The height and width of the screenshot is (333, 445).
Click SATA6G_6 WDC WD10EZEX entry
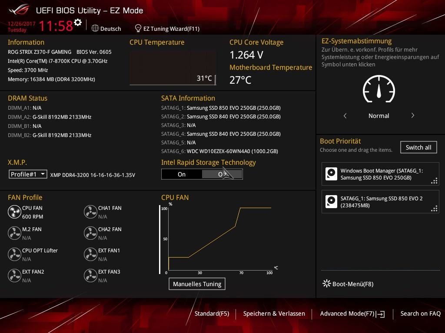pyautogui.click(x=219, y=151)
